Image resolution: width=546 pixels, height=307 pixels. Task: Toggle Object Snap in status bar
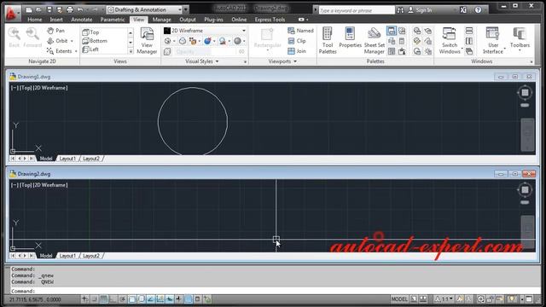click(132, 299)
